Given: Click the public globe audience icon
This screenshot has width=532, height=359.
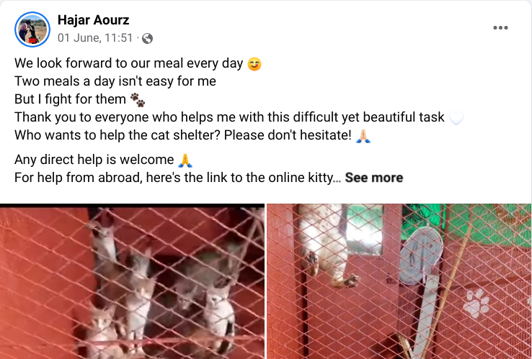Looking at the screenshot, I should (x=147, y=39).
